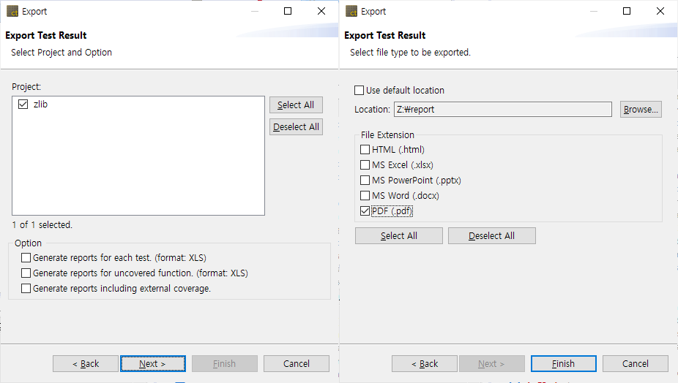Click Select All under File Extension
The width and height of the screenshot is (678, 383).
point(399,236)
